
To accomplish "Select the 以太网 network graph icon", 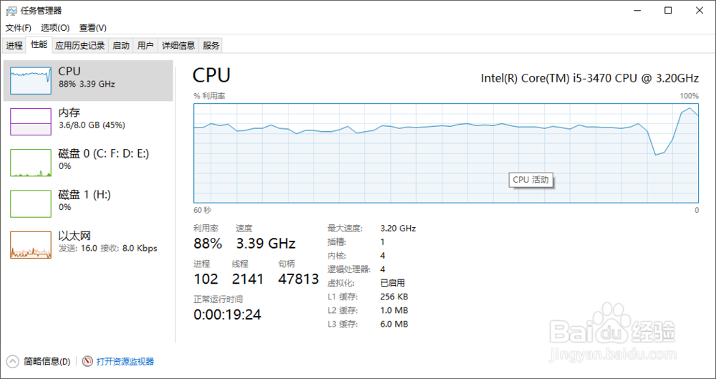I will click(x=31, y=245).
